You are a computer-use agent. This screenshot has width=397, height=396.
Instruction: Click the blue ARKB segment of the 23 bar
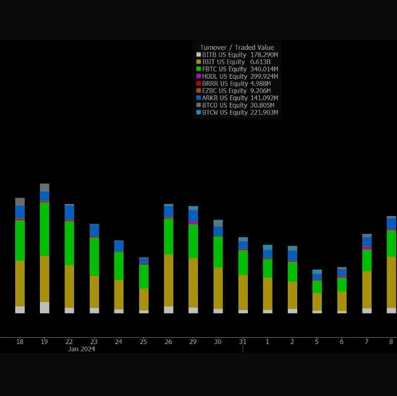tap(95, 230)
